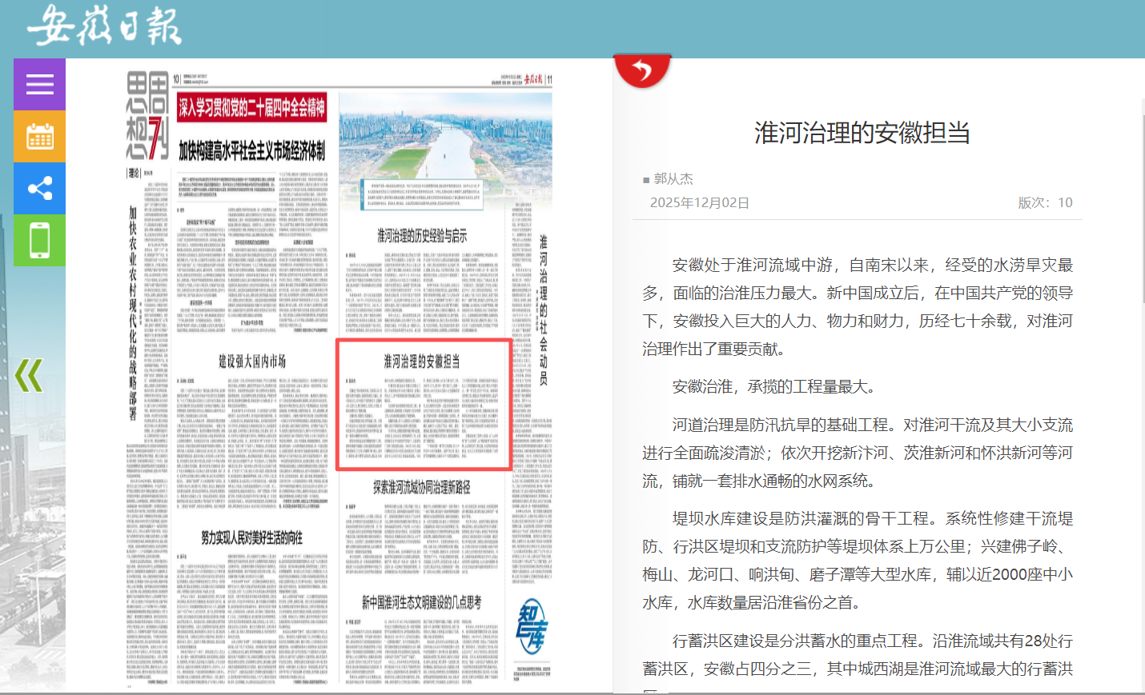Open vertical headline 加快农业农村现代化的战略部署
The width and height of the screenshot is (1145, 695).
pos(134,312)
